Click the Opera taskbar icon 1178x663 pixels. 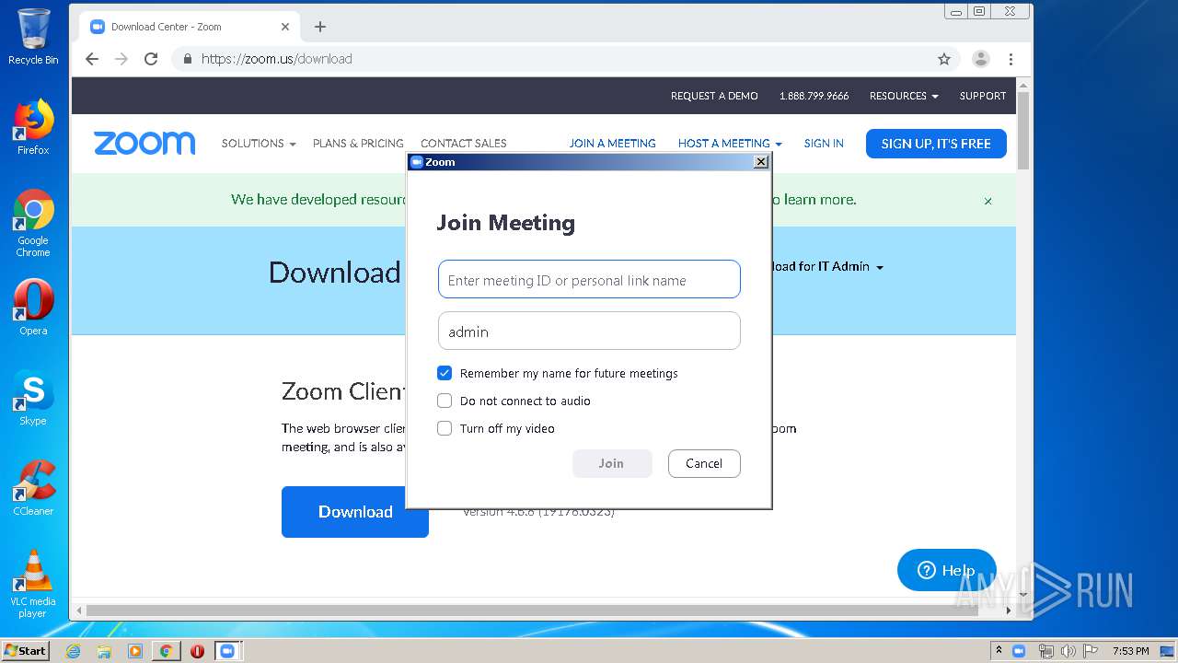click(197, 651)
